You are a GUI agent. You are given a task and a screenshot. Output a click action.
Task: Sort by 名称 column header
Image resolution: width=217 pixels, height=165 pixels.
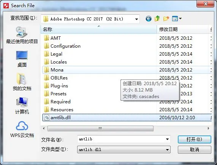tap(99, 29)
